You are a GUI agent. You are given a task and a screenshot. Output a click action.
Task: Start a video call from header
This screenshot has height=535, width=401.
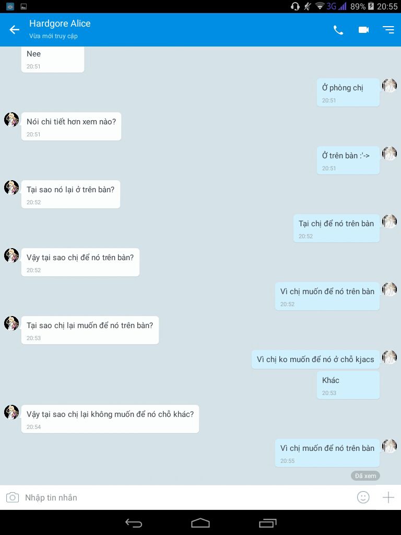tap(363, 30)
